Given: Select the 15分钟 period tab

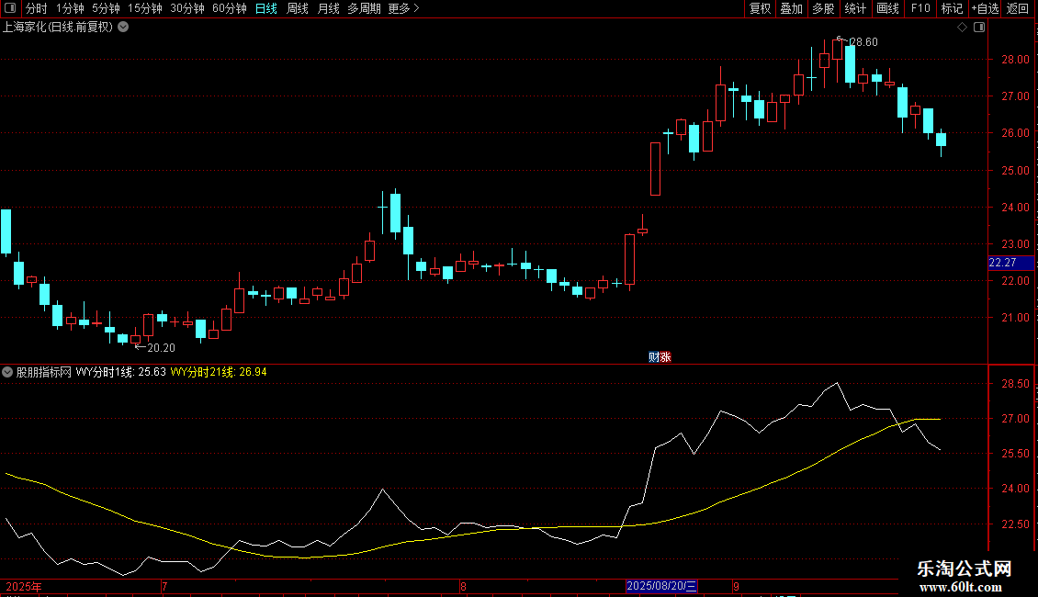Looking at the screenshot, I should [145, 8].
